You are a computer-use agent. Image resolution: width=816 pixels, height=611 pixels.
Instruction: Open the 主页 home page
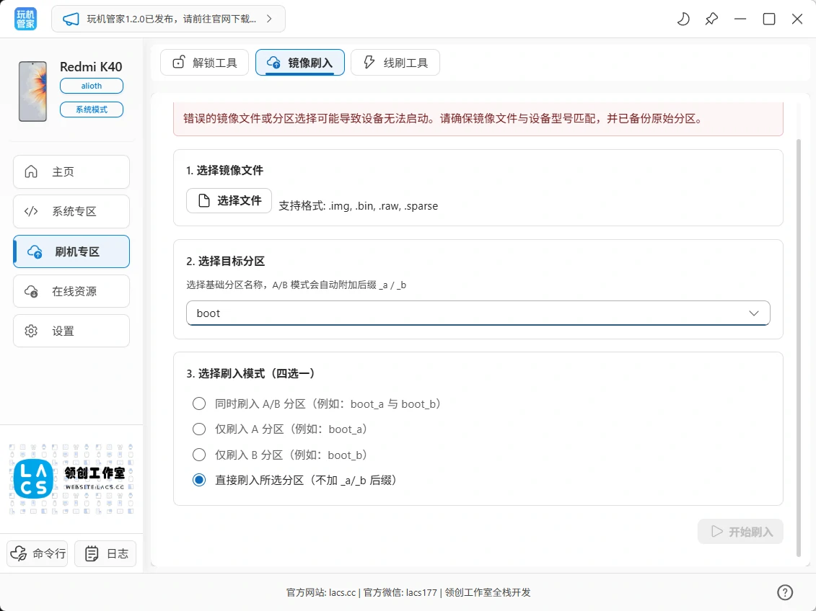[x=71, y=171]
